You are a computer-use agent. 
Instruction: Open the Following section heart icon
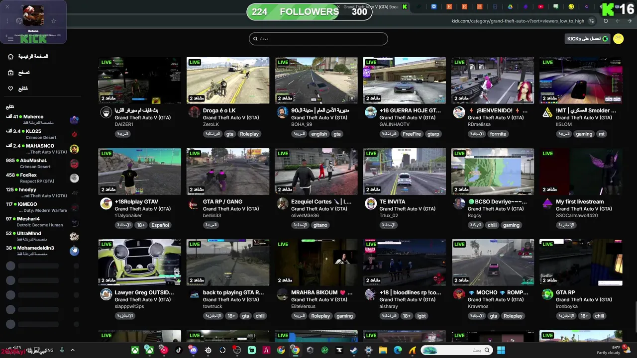click(10, 89)
